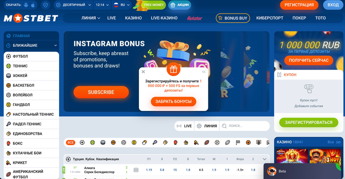Select the football icon in sports filter row
Image resolution: width=345 pixels, height=179 pixels.
click(82, 142)
